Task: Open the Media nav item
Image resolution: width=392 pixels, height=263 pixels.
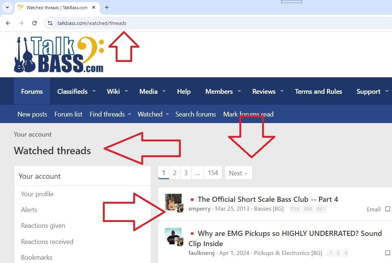Action: pos(149,91)
